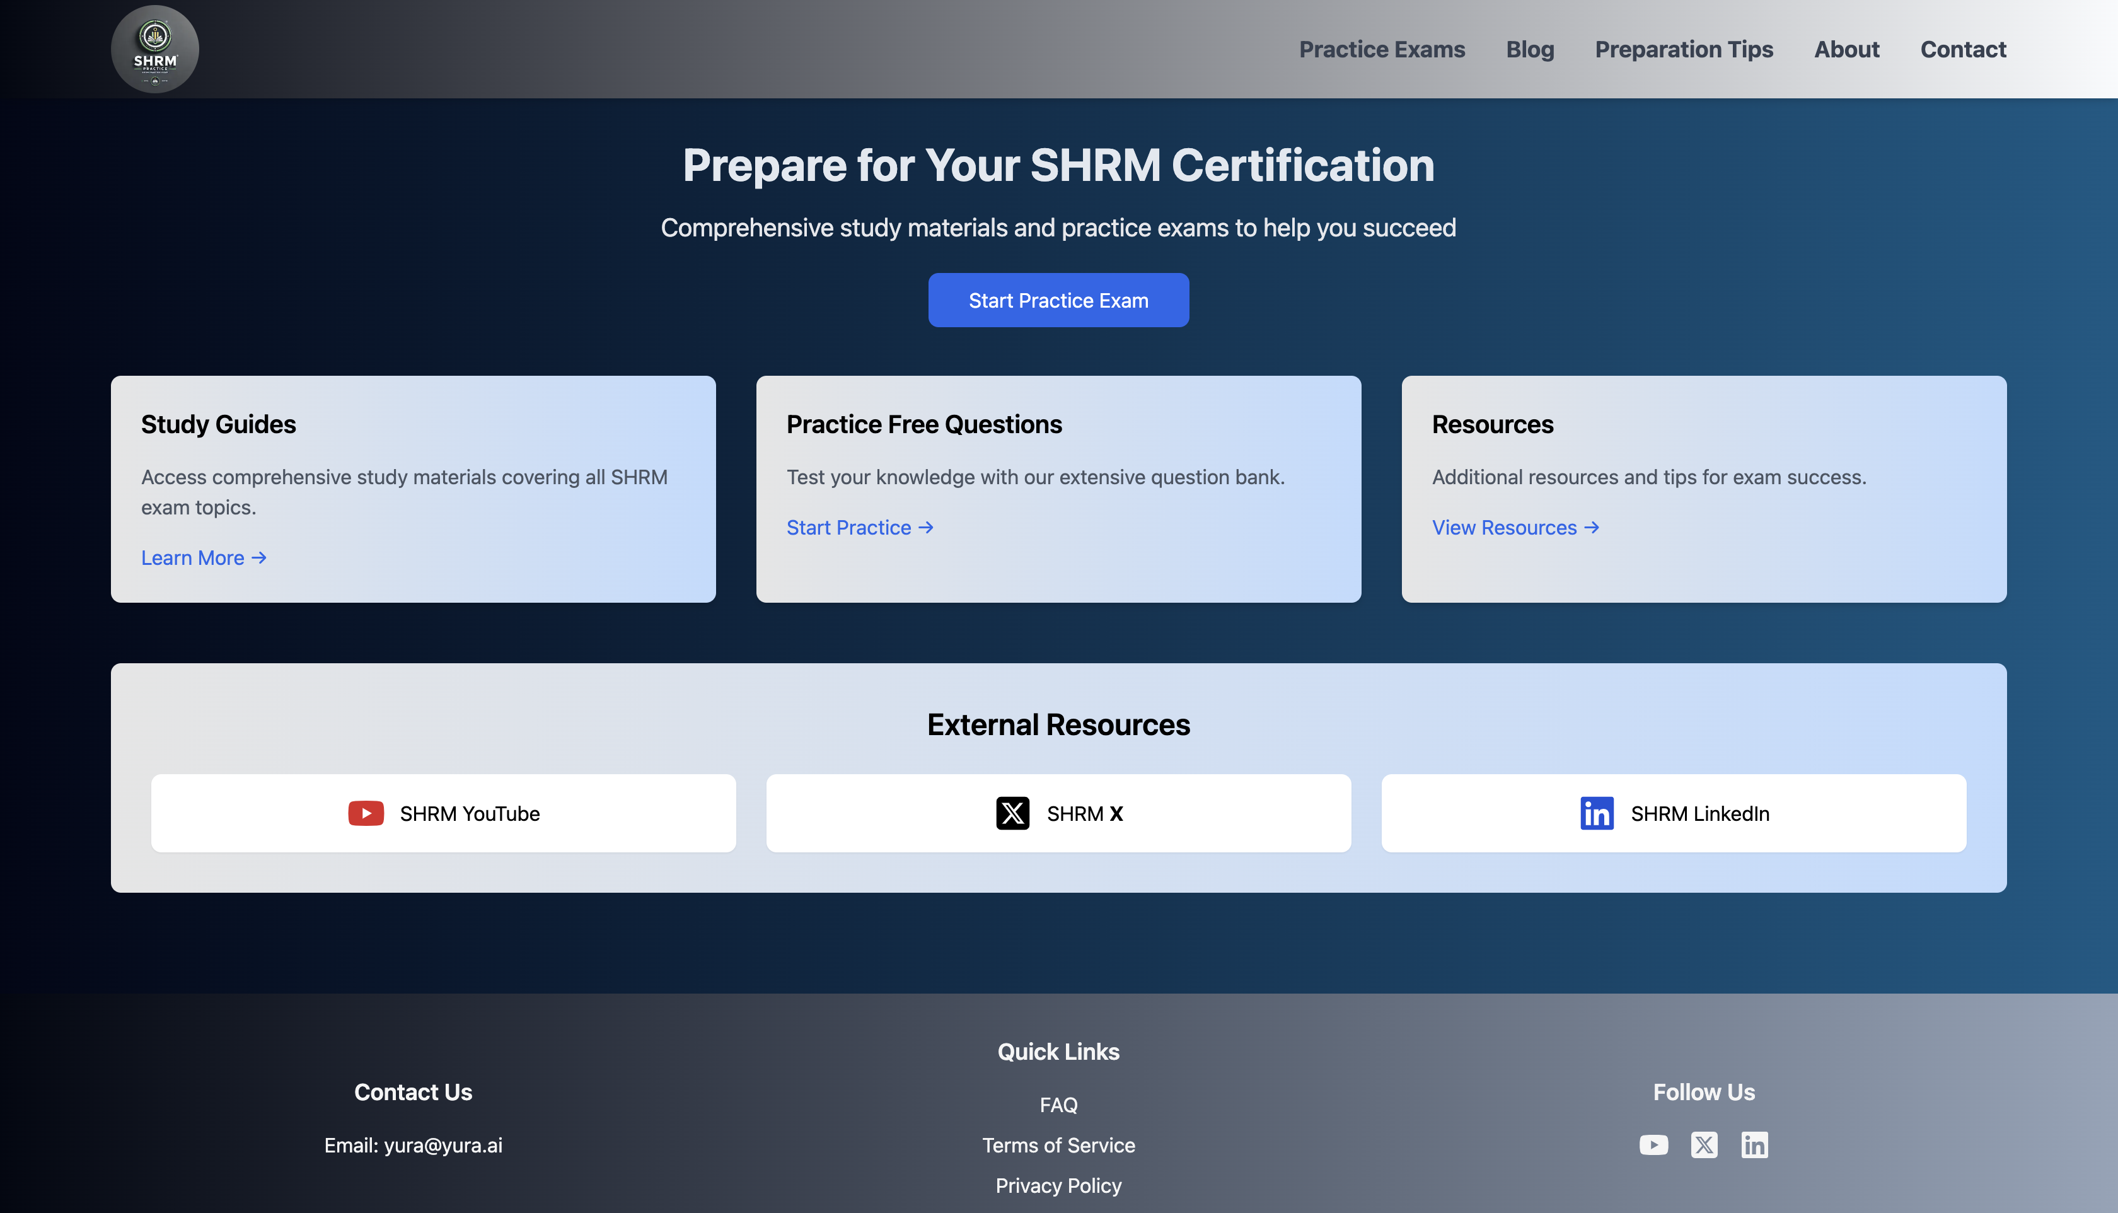Open the Practice Exams menu item

[1382, 49]
